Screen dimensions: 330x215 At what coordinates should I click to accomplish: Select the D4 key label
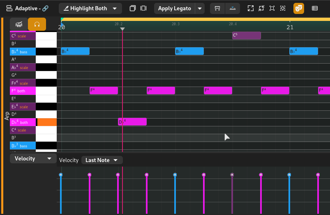[23, 114]
